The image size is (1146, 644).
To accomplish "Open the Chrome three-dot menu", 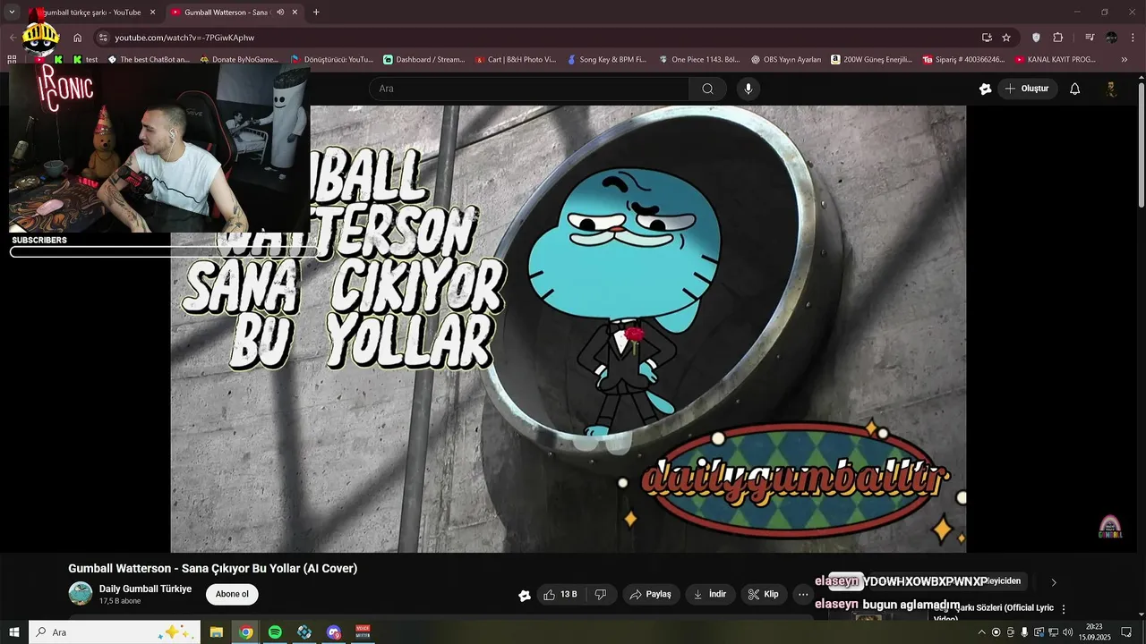I will coord(1133,38).
